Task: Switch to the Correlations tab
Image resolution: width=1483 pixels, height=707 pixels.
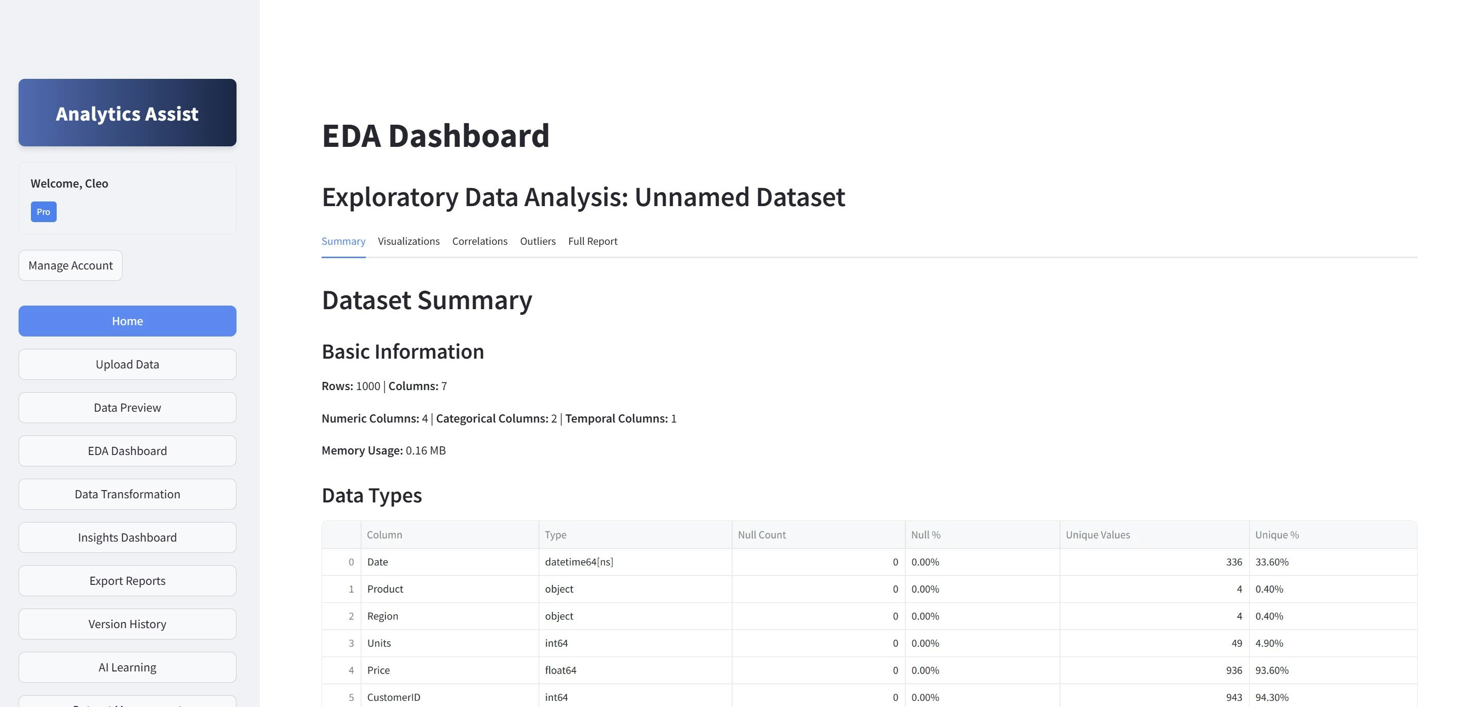Action: coord(480,241)
